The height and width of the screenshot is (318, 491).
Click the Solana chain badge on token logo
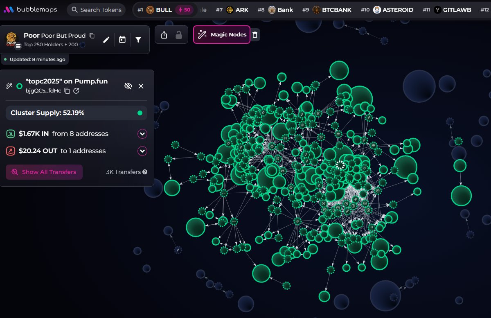18,46
